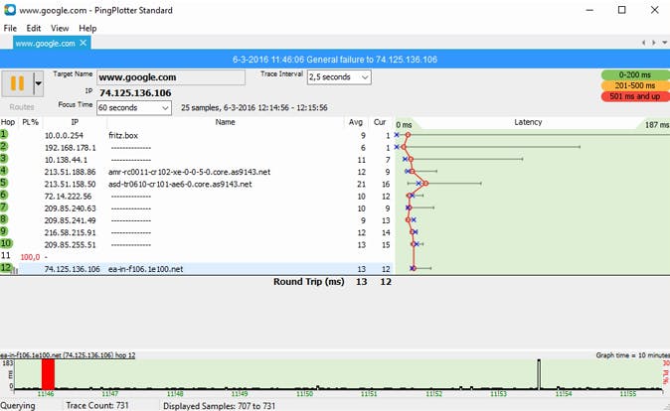Click the 100,0 packet loss value on hop 11

click(x=30, y=257)
